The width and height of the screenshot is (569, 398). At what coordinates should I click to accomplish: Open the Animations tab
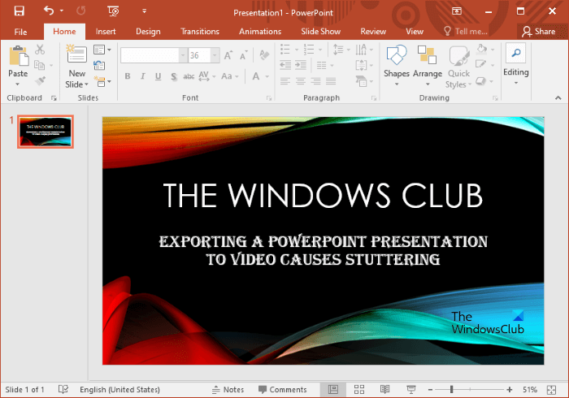[x=260, y=32]
